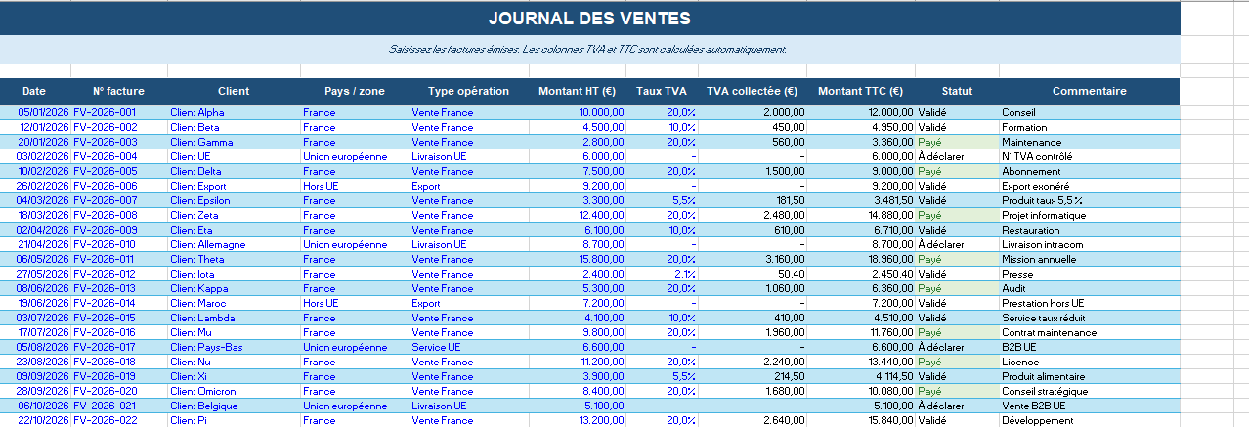Click the Client UE cell
Viewport: 1249px width, 427px height.
(x=234, y=156)
